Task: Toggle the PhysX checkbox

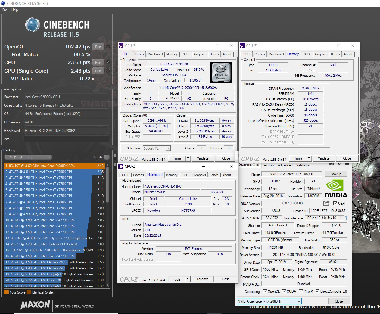Action: pos(301,291)
